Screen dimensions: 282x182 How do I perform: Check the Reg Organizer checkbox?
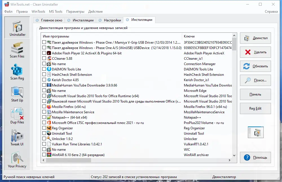point(44,128)
